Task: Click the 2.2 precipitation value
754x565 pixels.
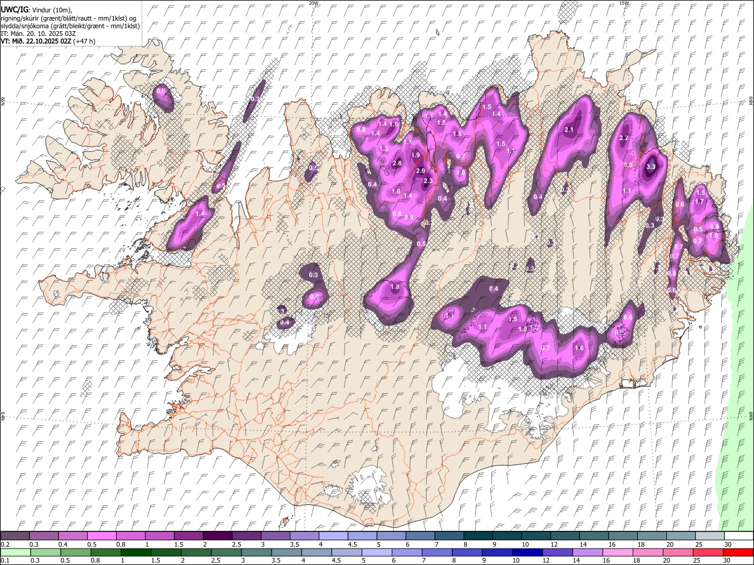Action: pyautogui.click(x=624, y=138)
